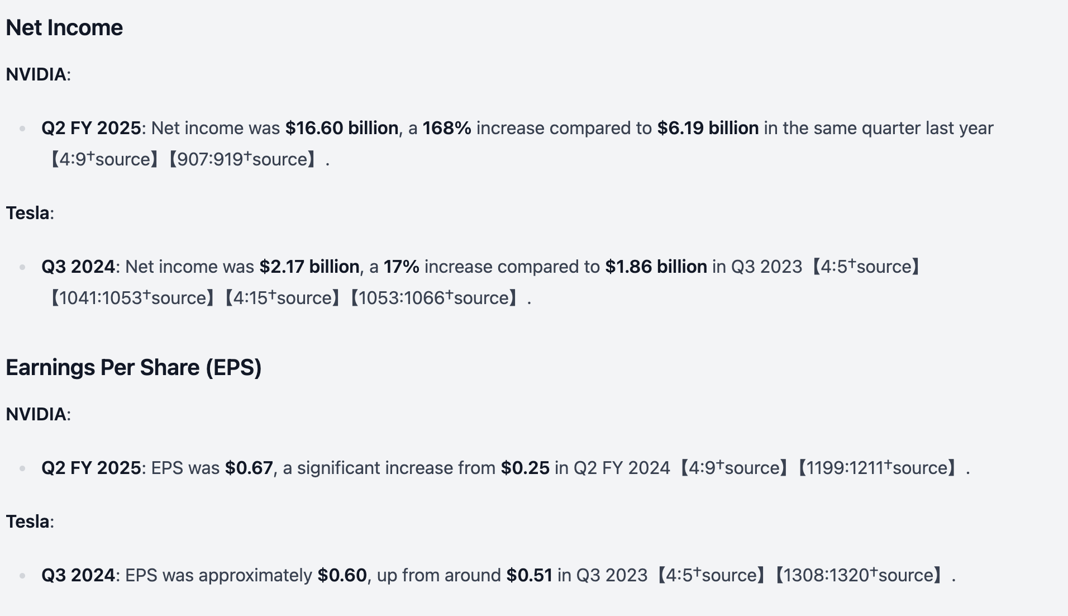This screenshot has height=616, width=1068.
Task: Click the 907:919 source citation
Action: [x=242, y=160]
